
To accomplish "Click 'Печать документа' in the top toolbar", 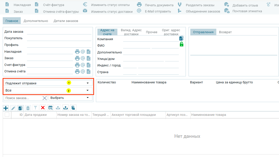I will 159,5.
